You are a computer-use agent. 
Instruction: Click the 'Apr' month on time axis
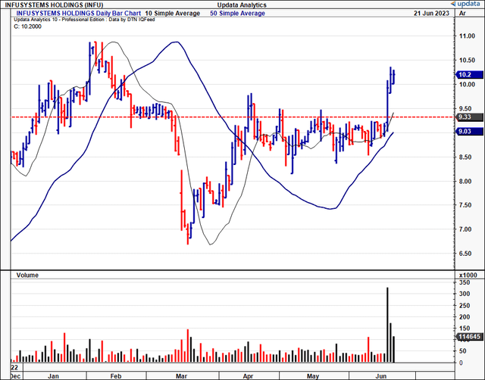point(248,376)
